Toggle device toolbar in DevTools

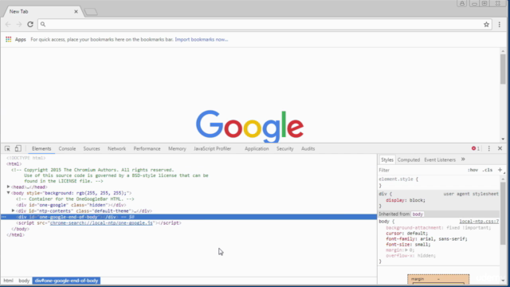[18, 148]
